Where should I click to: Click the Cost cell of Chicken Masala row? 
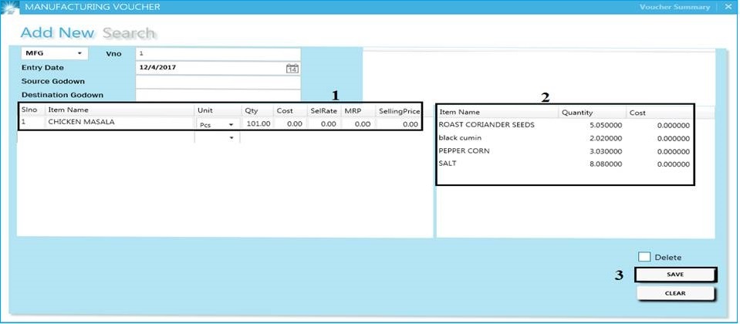[290, 124]
